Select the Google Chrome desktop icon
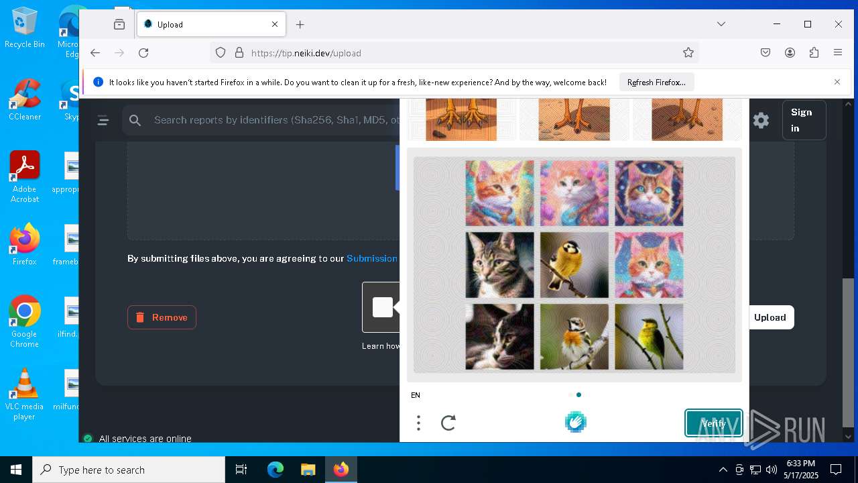This screenshot has width=858, height=483. coord(25,321)
